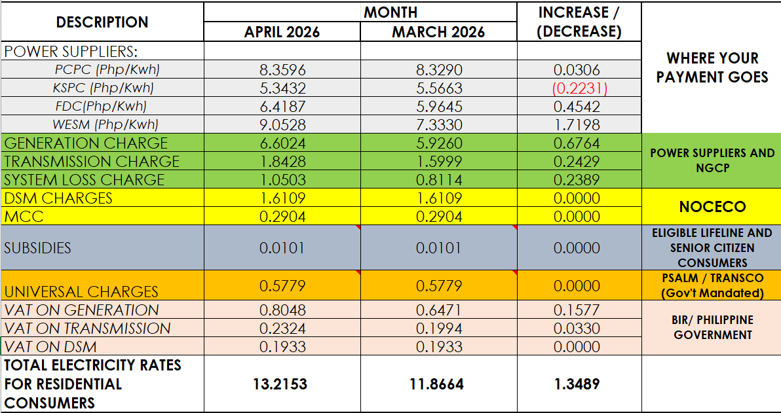
Task: Click the INCREASE / (DECREASE) header cell
Action: pyautogui.click(x=579, y=22)
